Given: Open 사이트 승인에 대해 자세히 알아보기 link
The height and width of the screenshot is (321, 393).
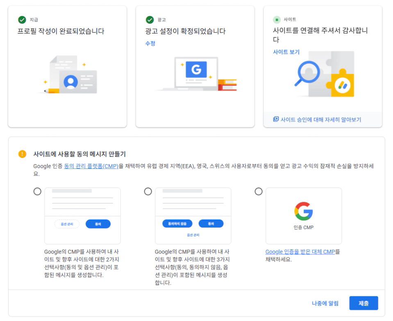Looking at the screenshot, I should [x=321, y=120].
